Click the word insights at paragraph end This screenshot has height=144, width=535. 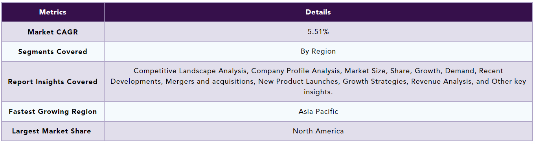coord(318,92)
